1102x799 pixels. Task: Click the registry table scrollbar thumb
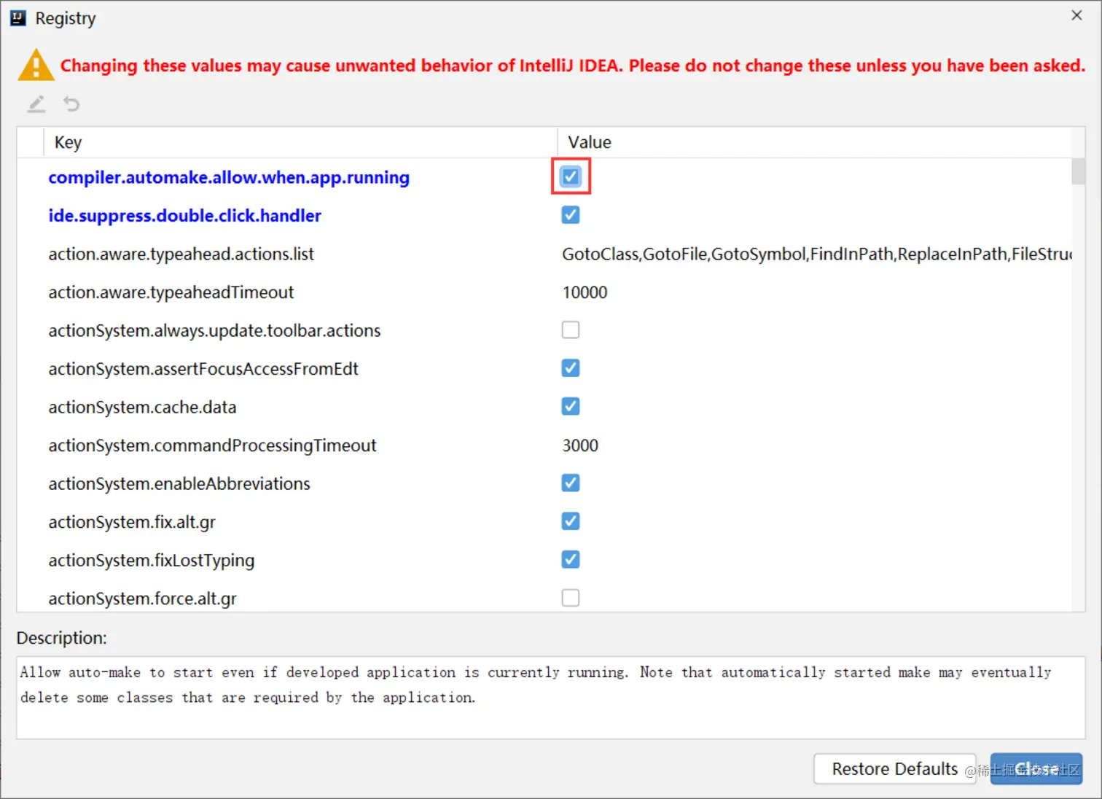[x=1078, y=172]
